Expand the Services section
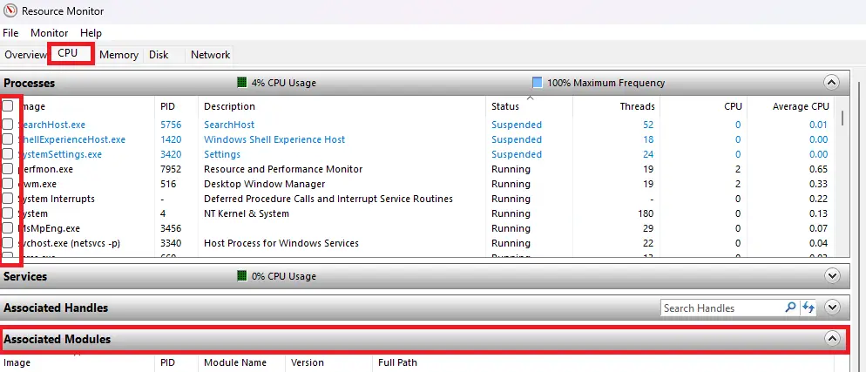 tap(831, 276)
